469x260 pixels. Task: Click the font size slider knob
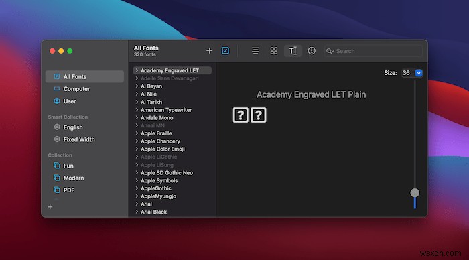point(415,193)
